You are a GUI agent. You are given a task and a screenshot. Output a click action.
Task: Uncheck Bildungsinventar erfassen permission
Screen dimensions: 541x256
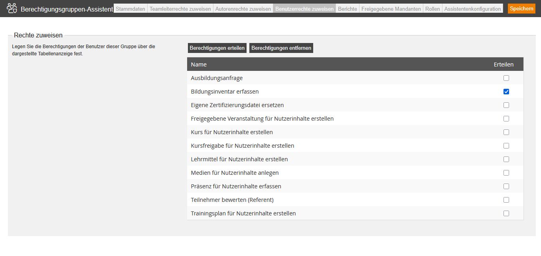click(x=506, y=92)
